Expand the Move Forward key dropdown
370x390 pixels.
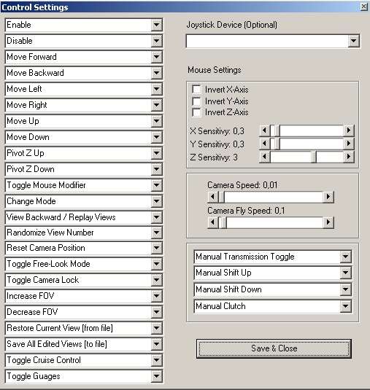(157, 57)
